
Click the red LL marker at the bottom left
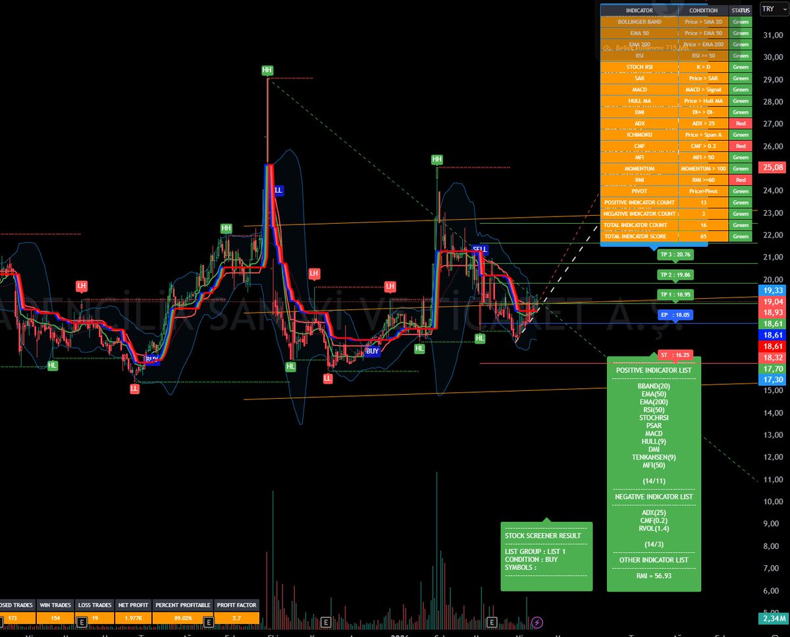click(134, 389)
